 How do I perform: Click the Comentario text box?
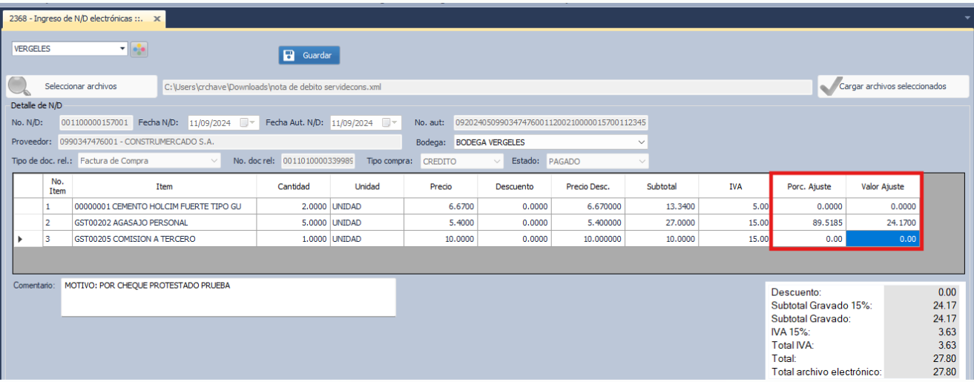coord(228,297)
